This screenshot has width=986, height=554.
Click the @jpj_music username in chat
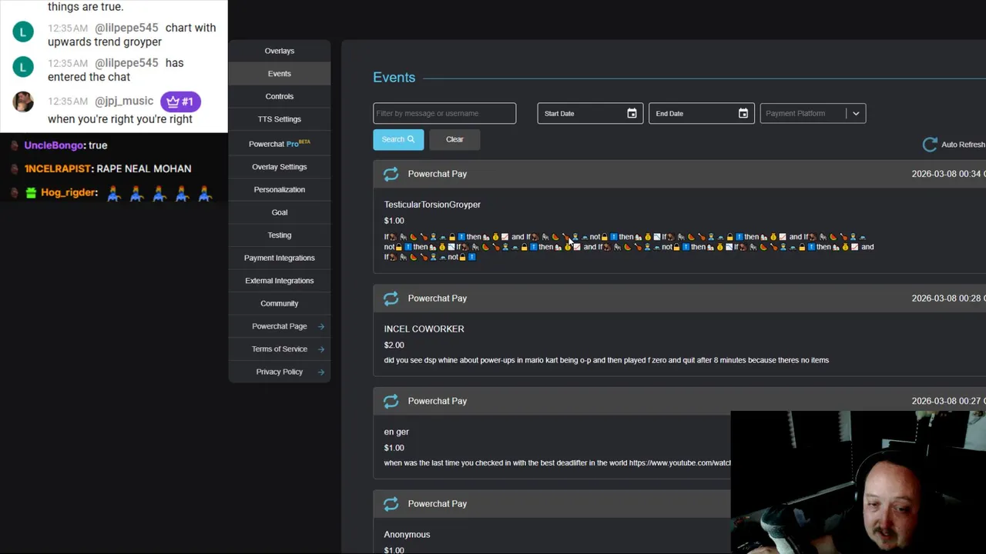coord(124,102)
